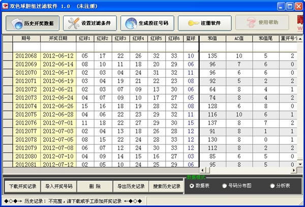Open 设置过滤条件 wrench button
The width and height of the screenshot is (305, 207).
[90, 23]
